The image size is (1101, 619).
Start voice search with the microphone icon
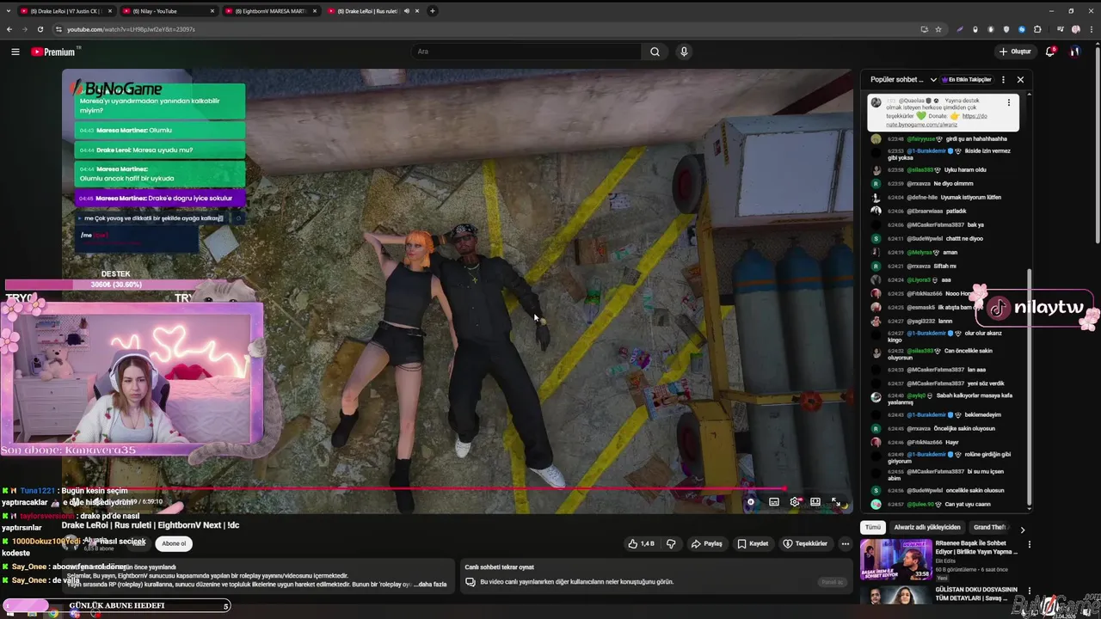[684, 52]
